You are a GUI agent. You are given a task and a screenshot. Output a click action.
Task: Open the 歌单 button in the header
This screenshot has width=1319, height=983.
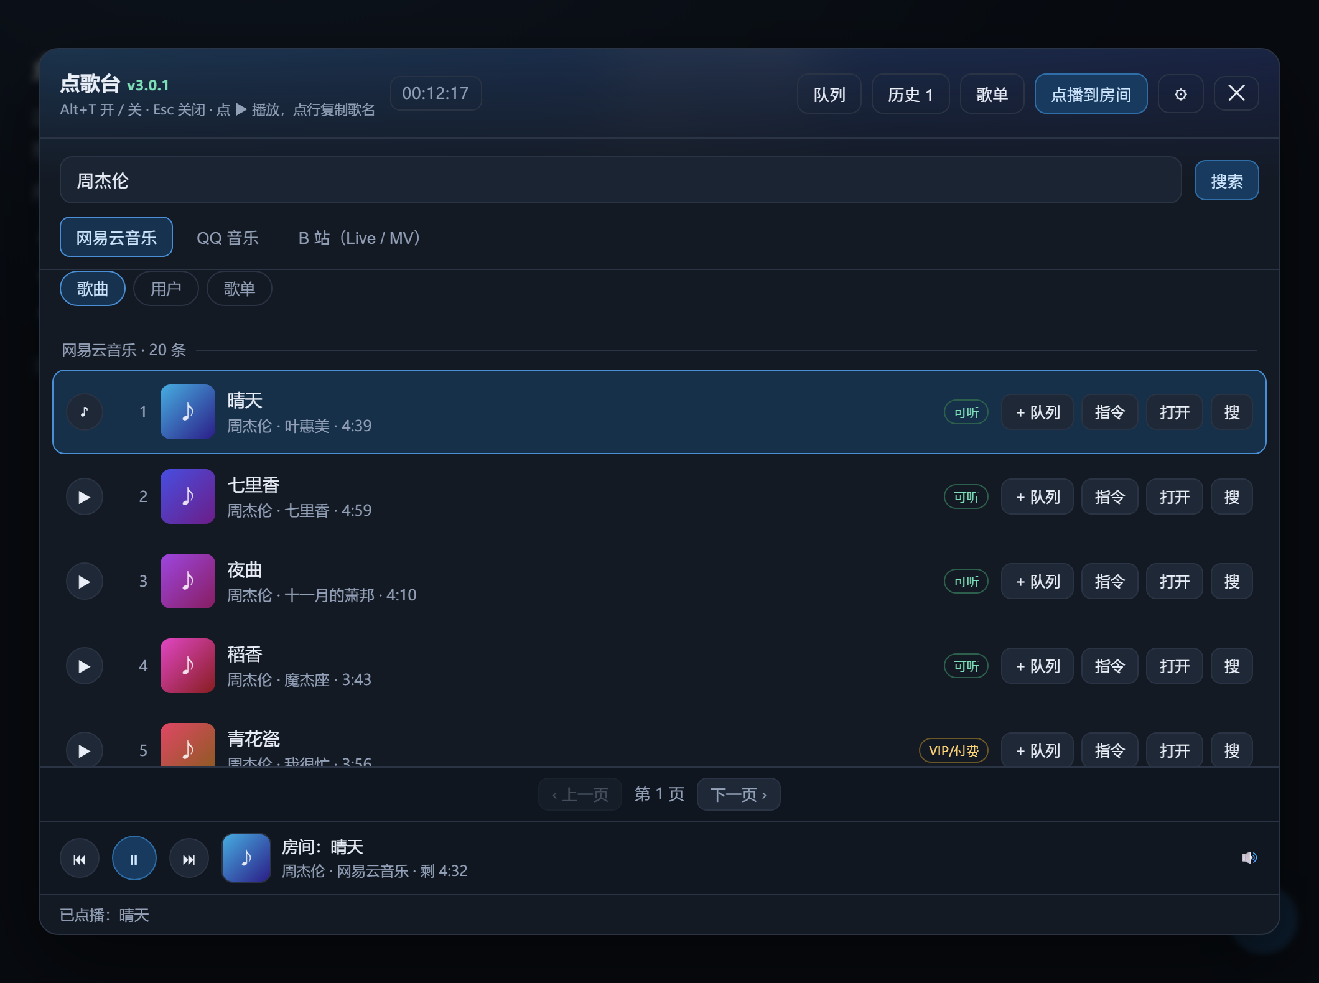(x=992, y=94)
